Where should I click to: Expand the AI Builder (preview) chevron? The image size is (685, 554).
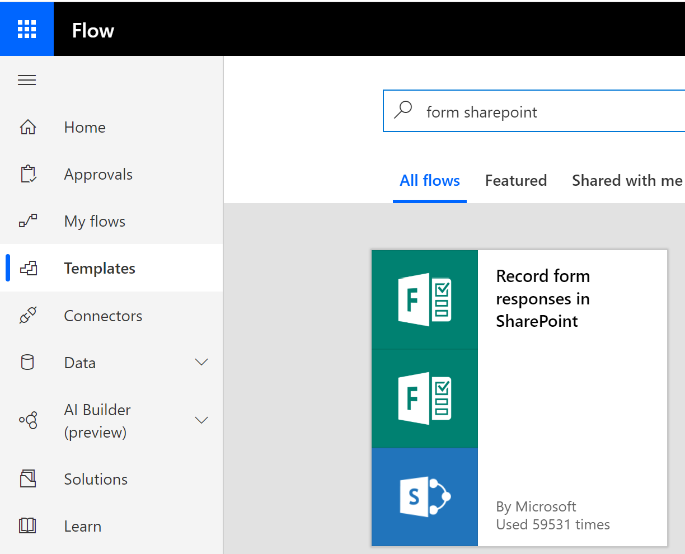click(x=201, y=420)
